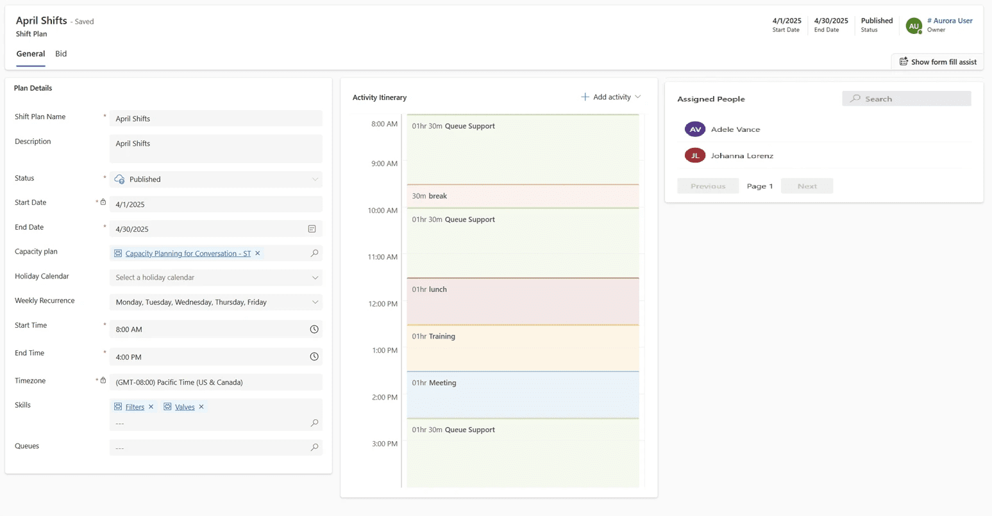Click the Start Date field
Viewport: 992px width, 516px height.
pyautogui.click(x=216, y=204)
